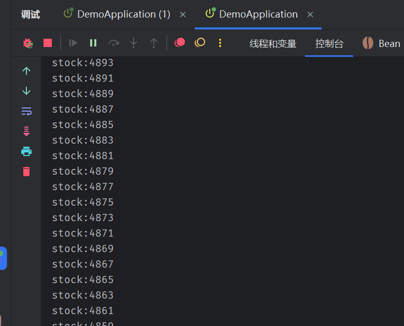
Task: Switch to the 线程和变量 tab
Action: click(273, 44)
